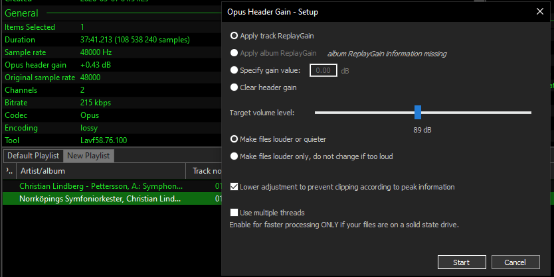Screen dimensions: 554x277
Task: Select Make files louder only option
Action: (234, 156)
